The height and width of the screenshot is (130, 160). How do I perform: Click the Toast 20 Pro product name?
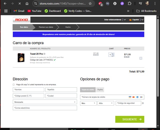tap(36, 54)
